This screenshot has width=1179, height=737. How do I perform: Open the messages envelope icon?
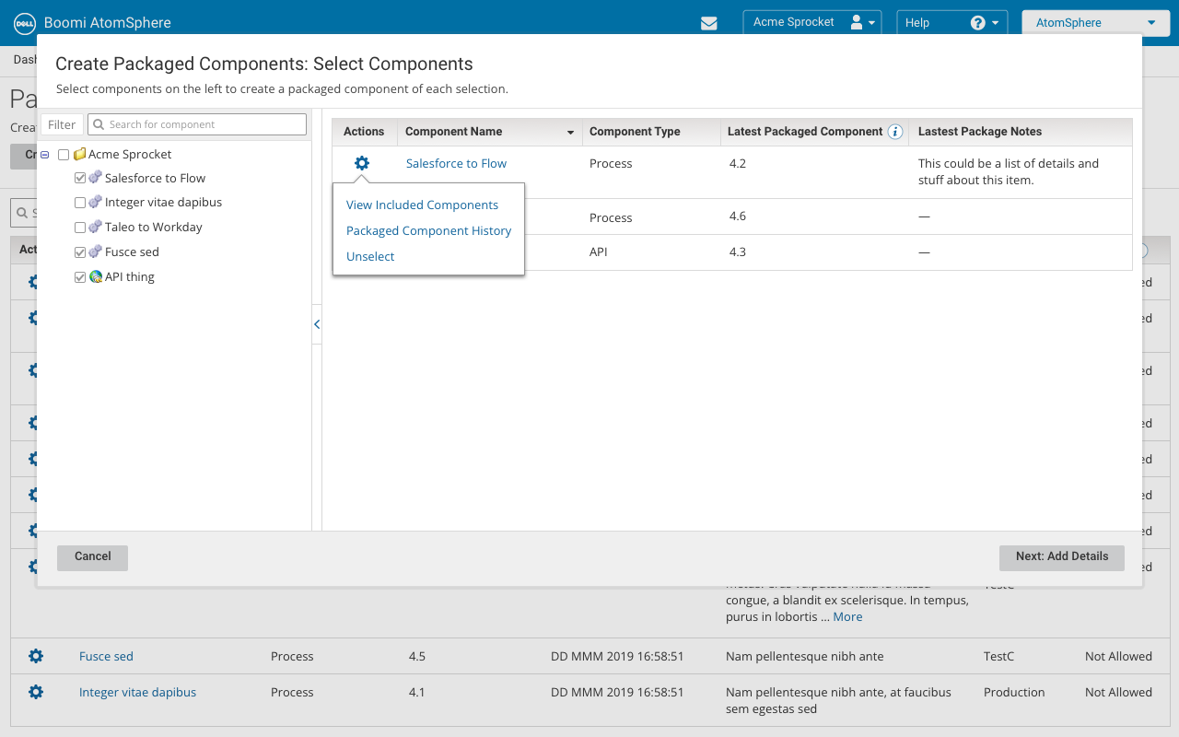(708, 23)
